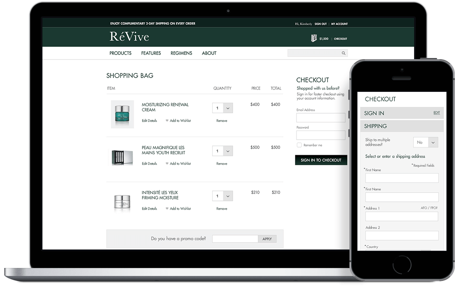This screenshot has width=462, height=286.
Task: Remove Moisturizing Renewal Cream from the bag
Action: (222, 121)
